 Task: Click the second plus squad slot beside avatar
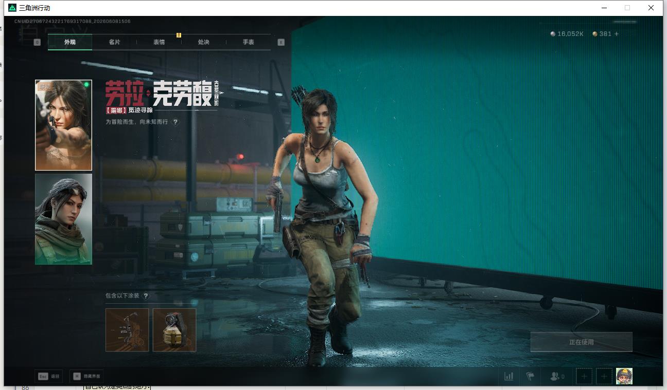coord(604,377)
